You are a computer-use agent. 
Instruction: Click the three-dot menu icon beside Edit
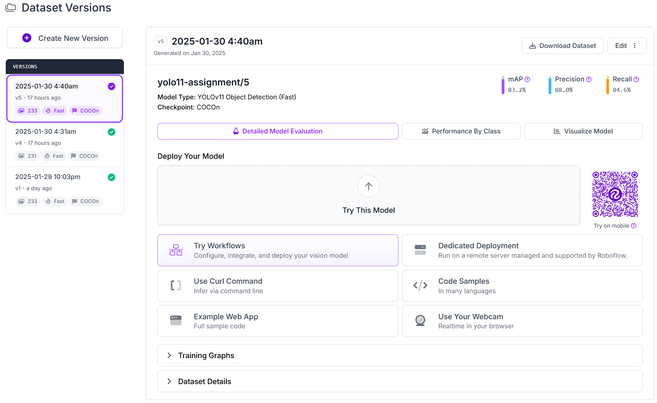635,46
